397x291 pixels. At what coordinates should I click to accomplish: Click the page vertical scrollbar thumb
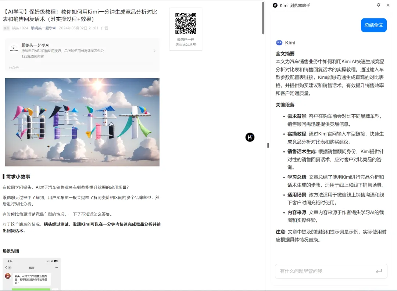263,18
